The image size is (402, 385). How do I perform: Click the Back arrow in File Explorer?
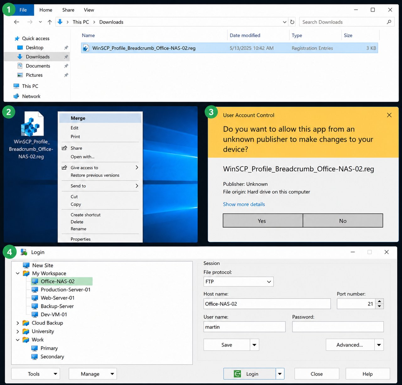click(17, 22)
